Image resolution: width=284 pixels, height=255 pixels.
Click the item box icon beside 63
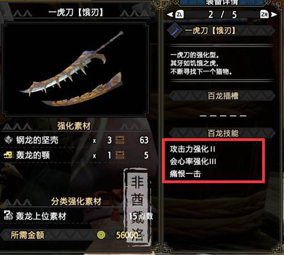point(120,140)
